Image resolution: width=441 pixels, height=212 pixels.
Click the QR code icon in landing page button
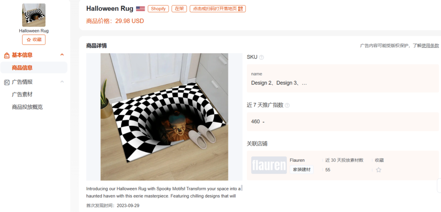[x=240, y=9]
